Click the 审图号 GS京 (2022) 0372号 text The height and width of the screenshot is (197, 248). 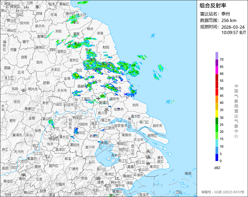[223, 192]
